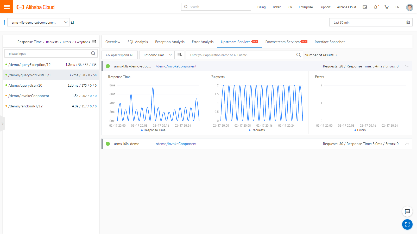Open the Error Analysis tab
Screen dimensions: 417x234
[203, 42]
